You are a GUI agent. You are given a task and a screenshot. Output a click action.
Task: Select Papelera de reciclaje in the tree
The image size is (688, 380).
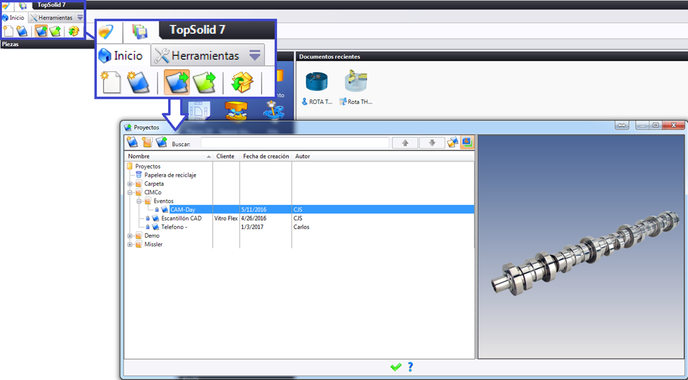click(x=170, y=175)
